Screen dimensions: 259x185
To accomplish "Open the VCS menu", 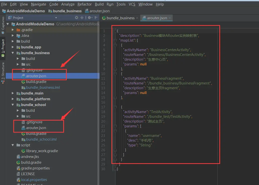I will [x=132, y=4].
